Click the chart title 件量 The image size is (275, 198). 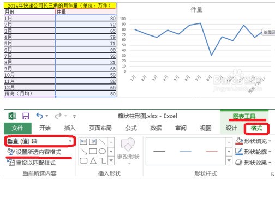196,9
